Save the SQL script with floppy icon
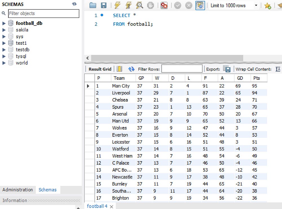 pyautogui.click(x=103, y=5)
